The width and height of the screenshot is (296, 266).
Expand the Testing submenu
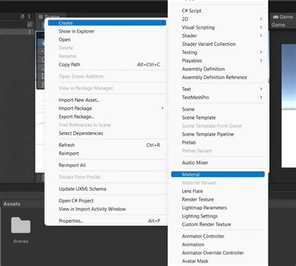218,52
